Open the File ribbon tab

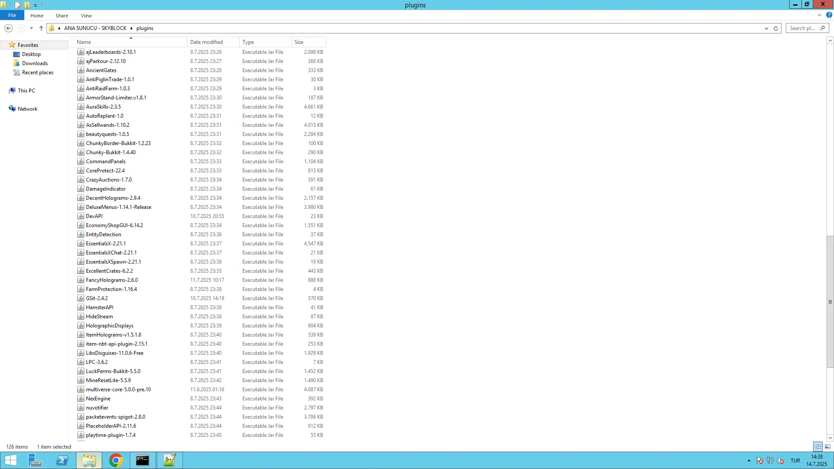pyautogui.click(x=12, y=15)
